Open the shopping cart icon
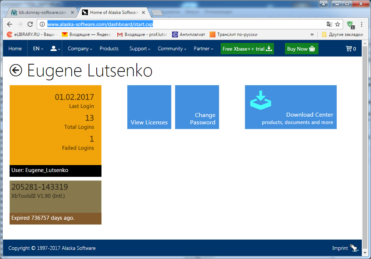The width and height of the screenshot is (371, 259). [x=350, y=49]
